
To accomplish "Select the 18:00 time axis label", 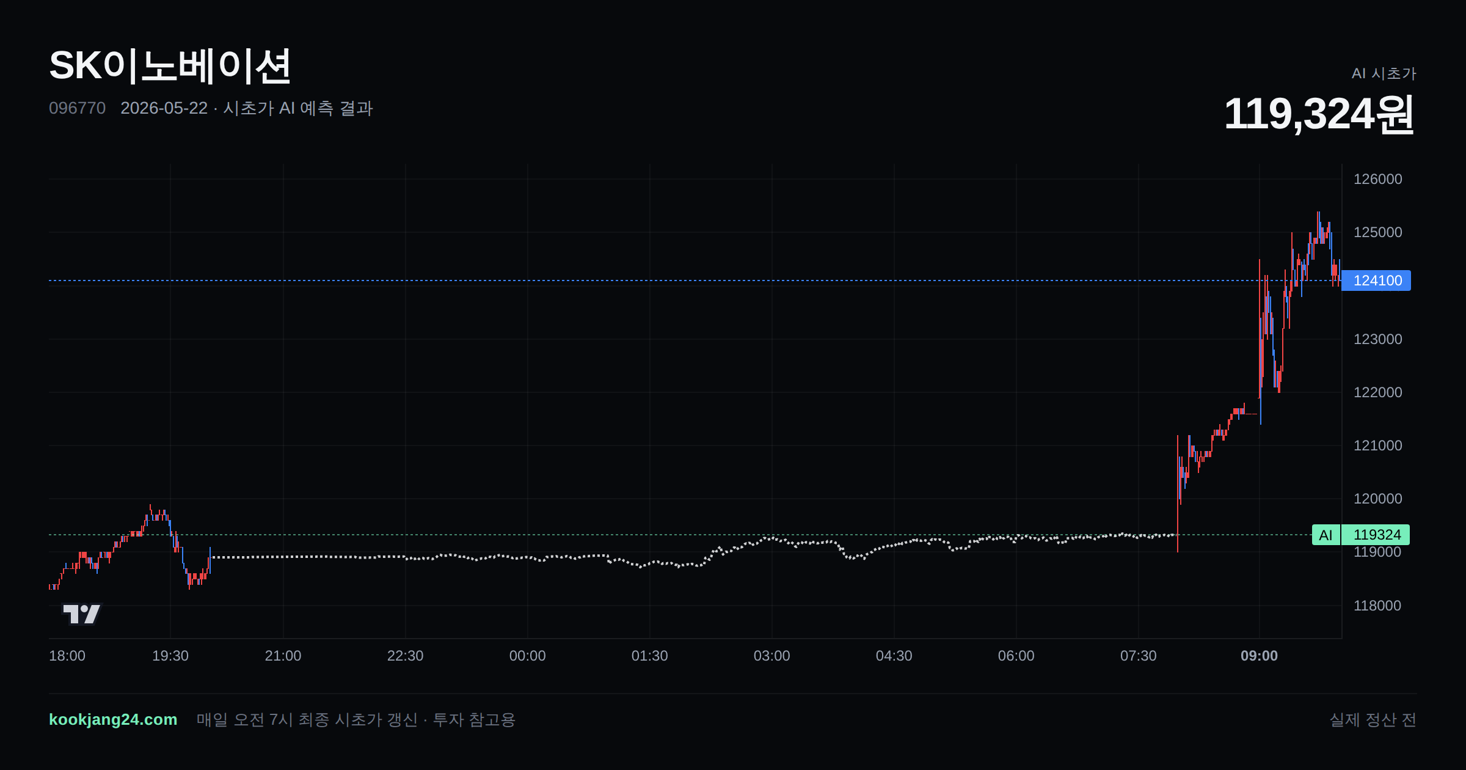I will point(67,656).
